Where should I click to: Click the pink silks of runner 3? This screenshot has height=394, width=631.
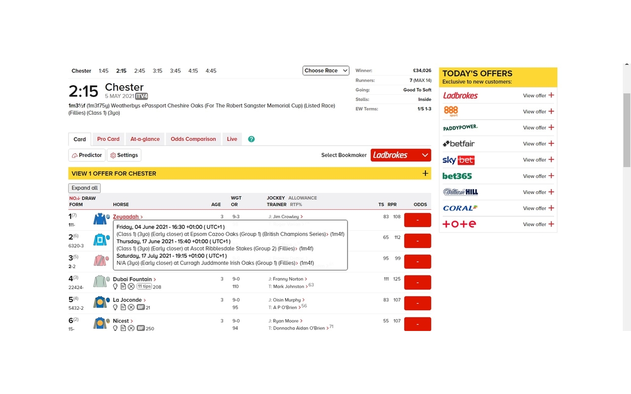101,261
